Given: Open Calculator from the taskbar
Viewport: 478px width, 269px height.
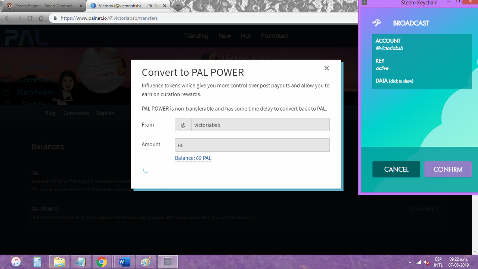Looking at the screenshot, I should (x=37, y=262).
